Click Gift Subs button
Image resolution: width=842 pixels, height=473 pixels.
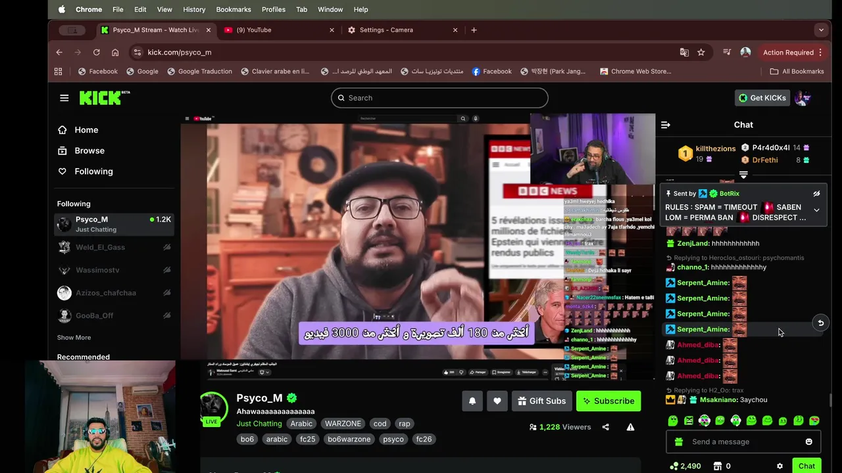point(541,401)
